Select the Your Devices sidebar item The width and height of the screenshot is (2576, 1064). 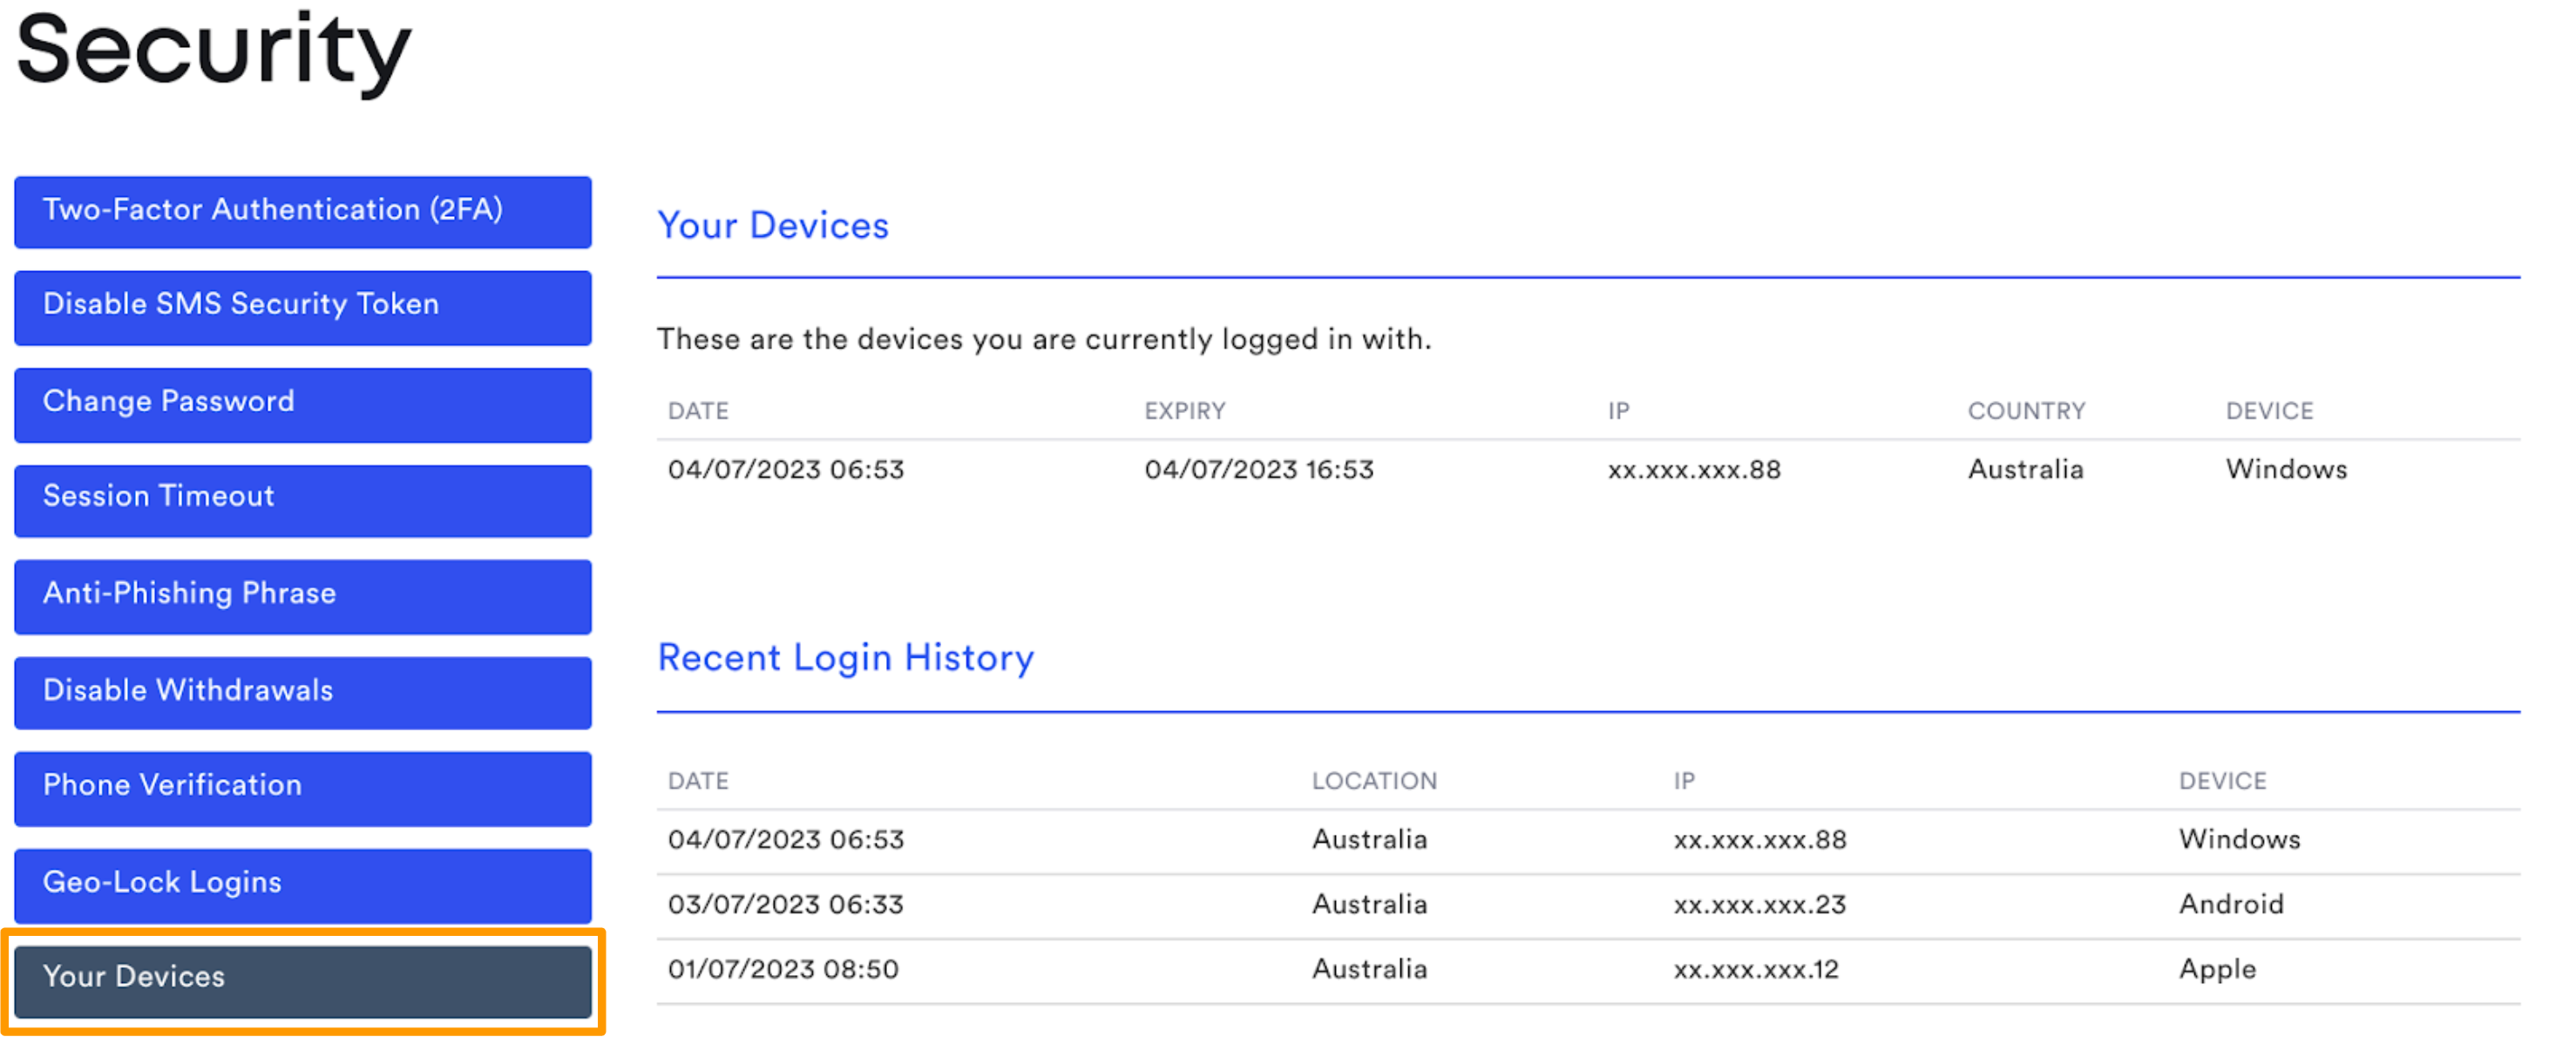coord(302,980)
